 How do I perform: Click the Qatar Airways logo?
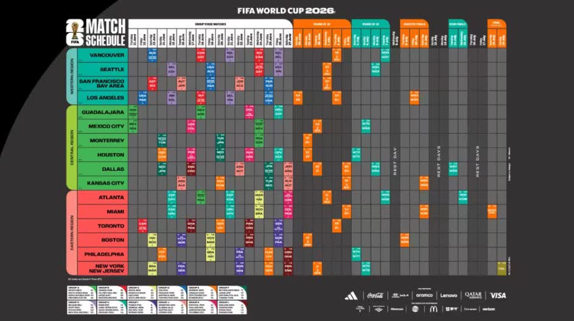(x=473, y=295)
